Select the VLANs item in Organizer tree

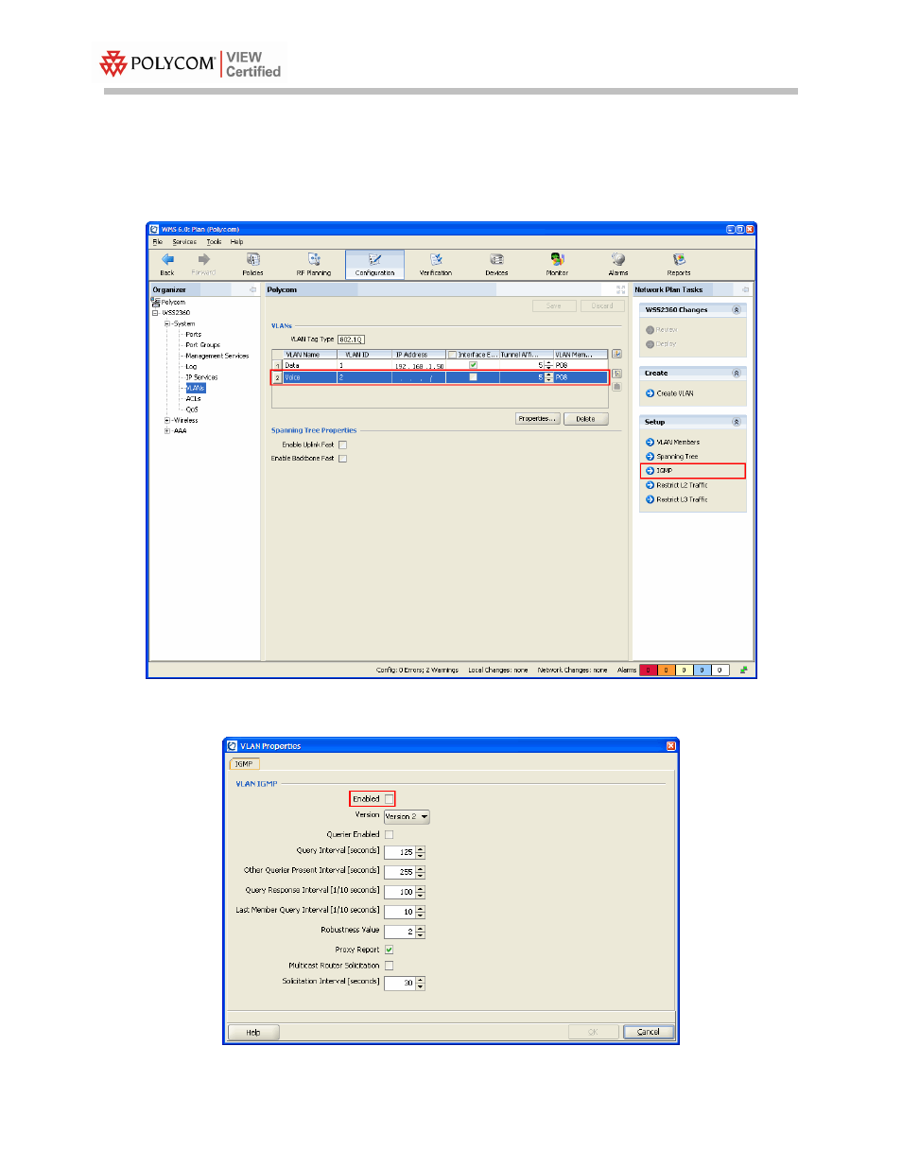coord(196,388)
